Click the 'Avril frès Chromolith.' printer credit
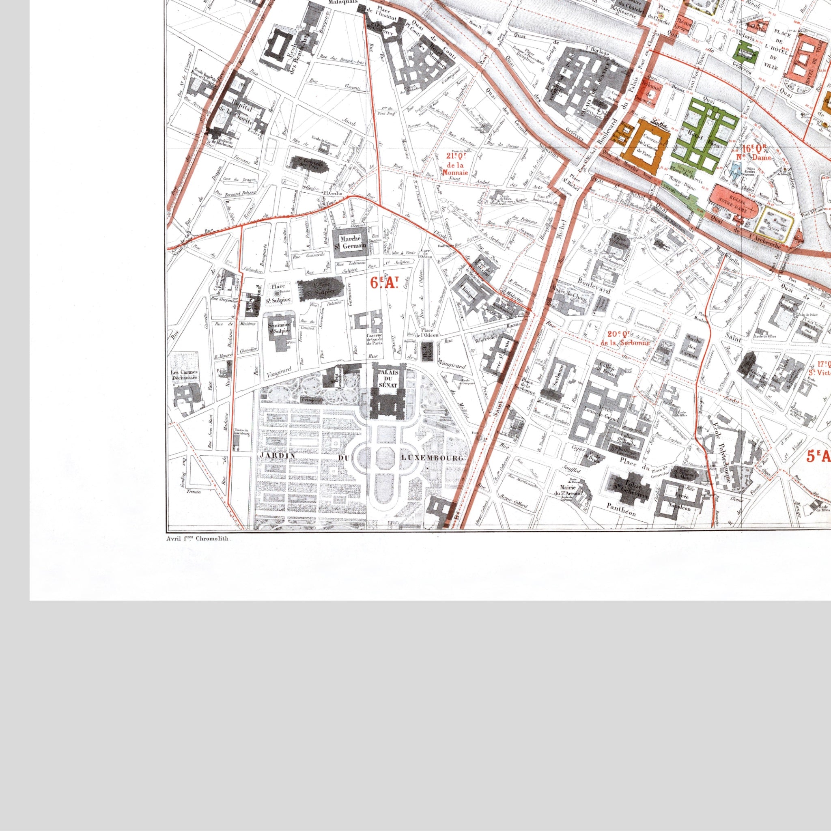Screen dimensions: 831x831 pos(200,538)
